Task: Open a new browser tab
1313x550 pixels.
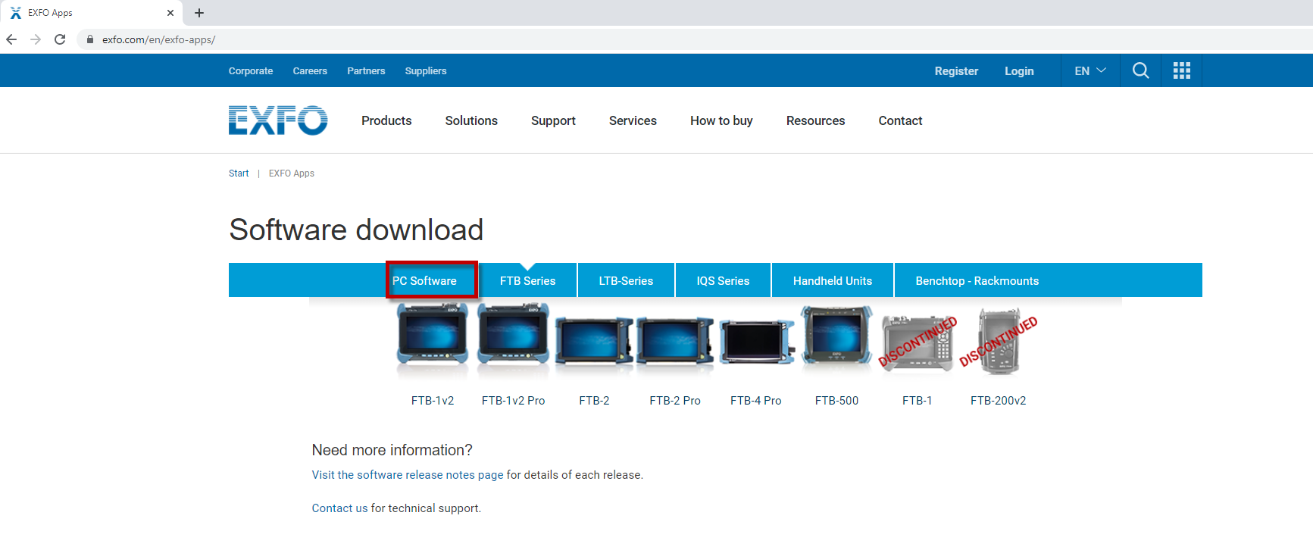Action: pyautogui.click(x=199, y=13)
